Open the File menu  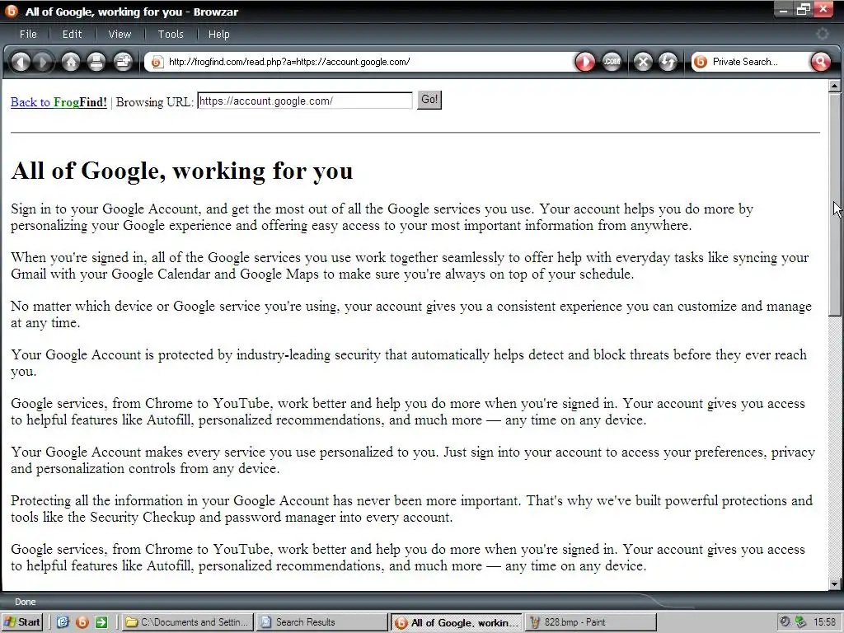click(28, 34)
